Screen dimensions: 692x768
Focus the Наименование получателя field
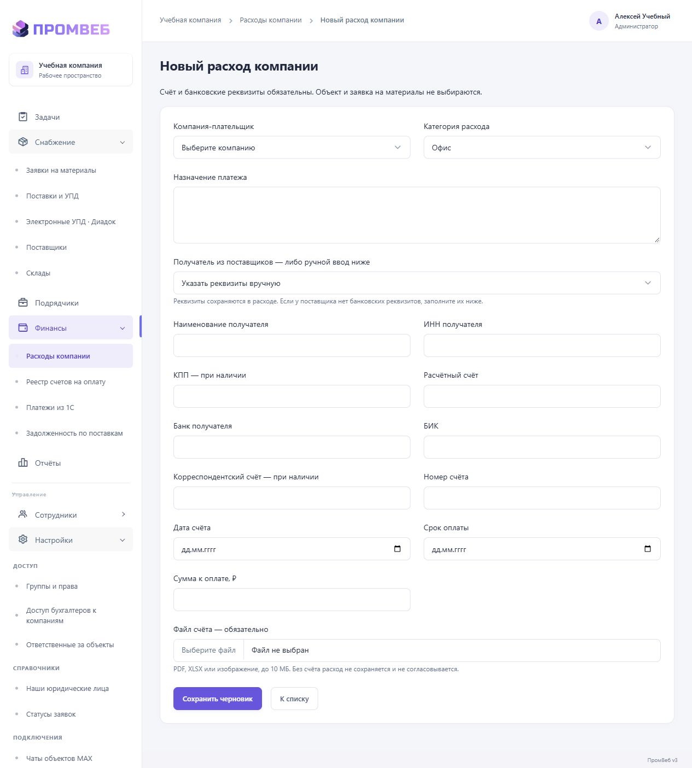click(x=292, y=345)
